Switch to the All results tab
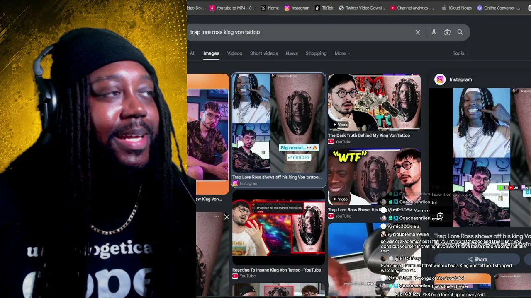The height and width of the screenshot is (298, 531). pyautogui.click(x=192, y=53)
